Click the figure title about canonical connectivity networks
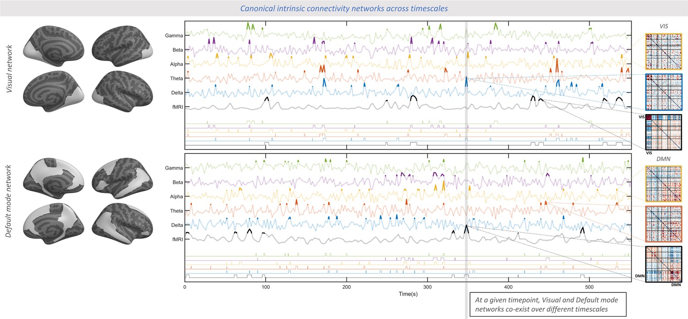 pyautogui.click(x=344, y=8)
